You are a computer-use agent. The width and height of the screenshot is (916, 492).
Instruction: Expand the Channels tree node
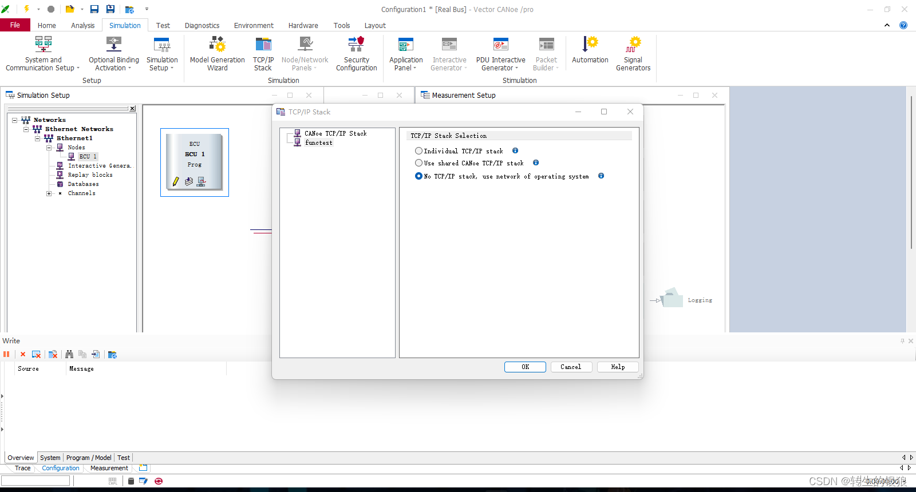coord(49,193)
